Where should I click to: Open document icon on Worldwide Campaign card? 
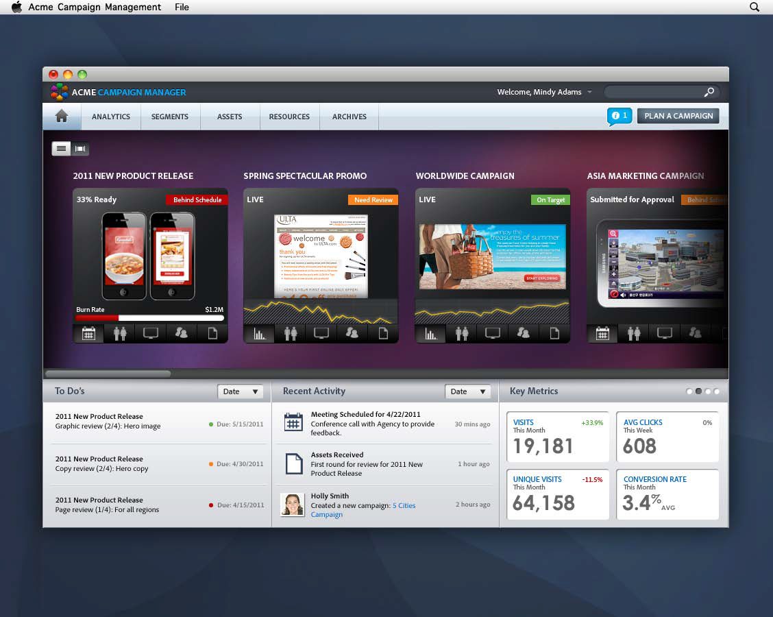click(554, 334)
